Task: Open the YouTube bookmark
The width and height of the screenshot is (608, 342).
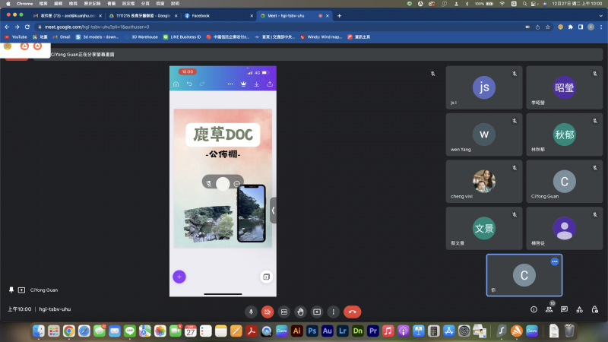Action: [15, 36]
